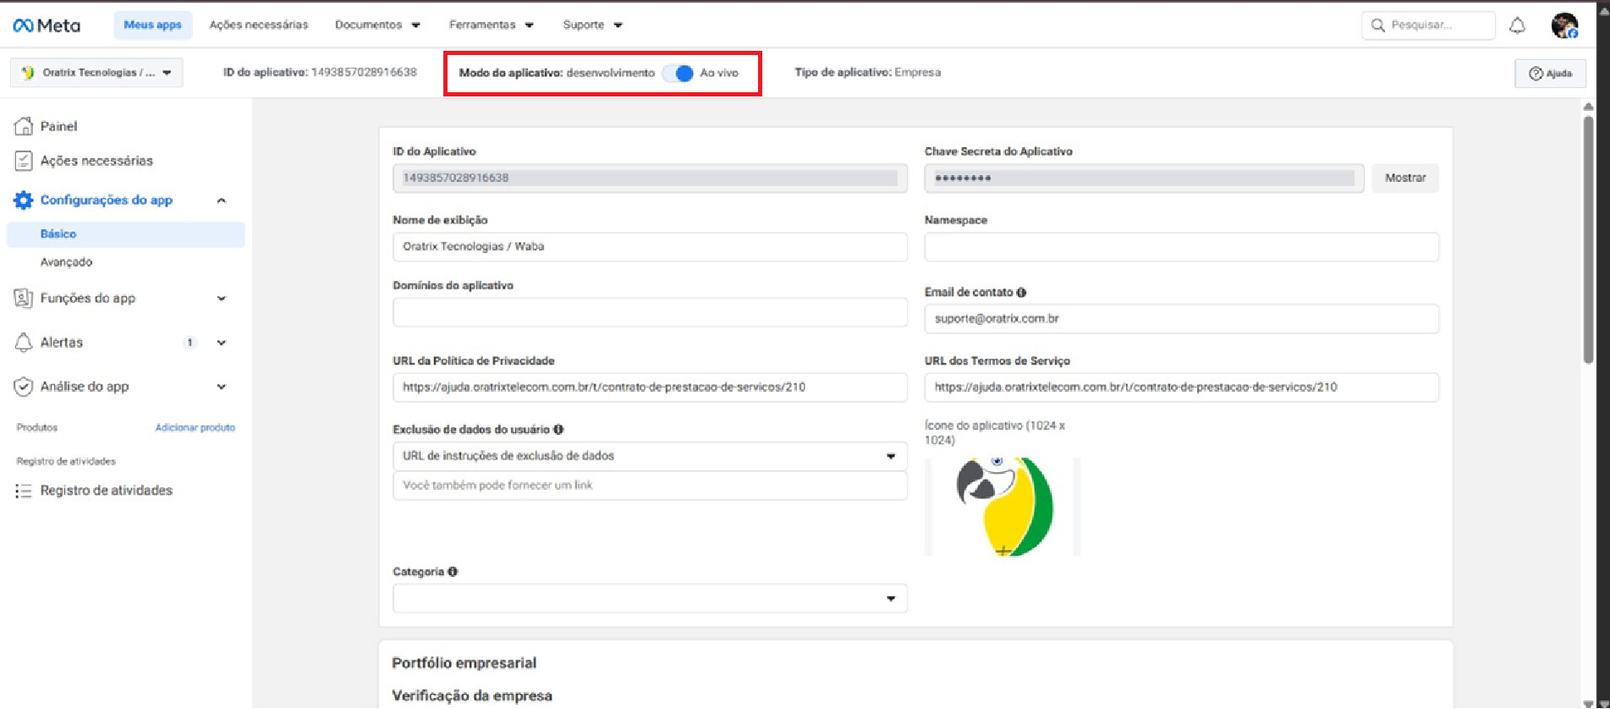This screenshot has width=1610, height=709.
Task: Toggle app mode to Ao vivo
Action: coord(678,74)
